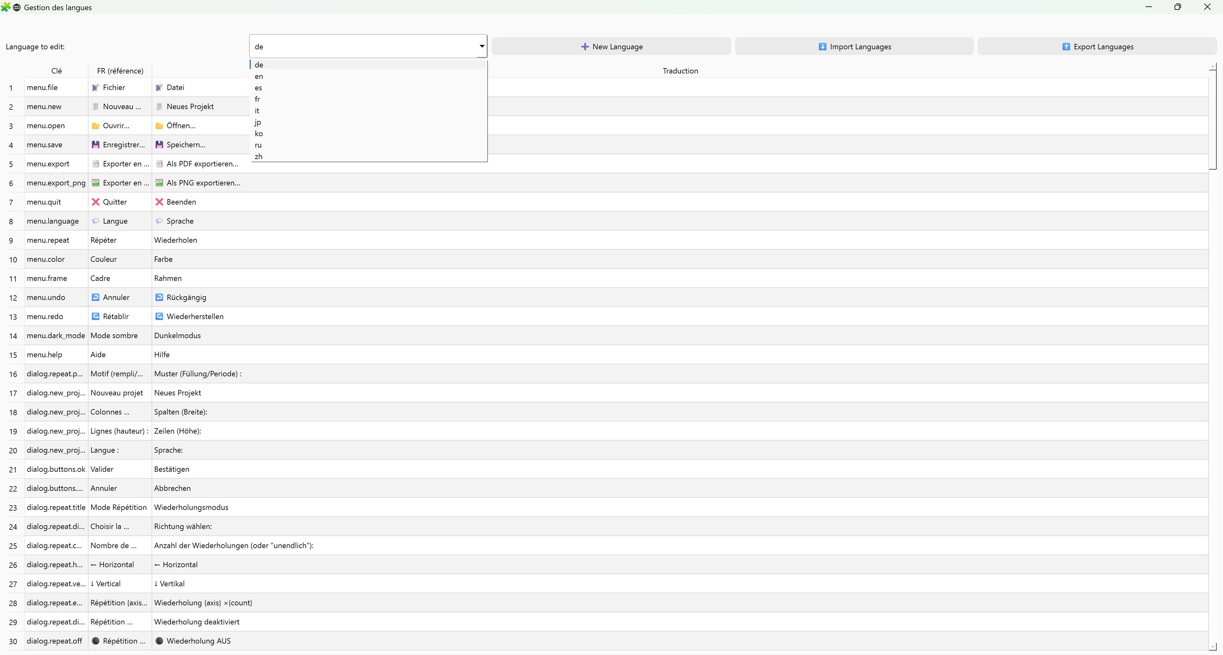Viewport: 1223px width, 655px height.
Task: Select the PDF export icon in row 5
Action: click(x=159, y=164)
